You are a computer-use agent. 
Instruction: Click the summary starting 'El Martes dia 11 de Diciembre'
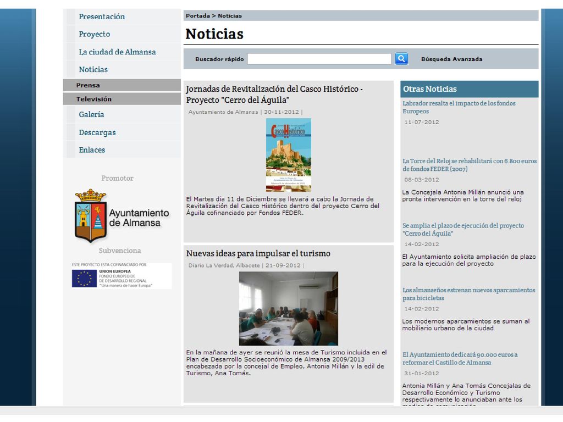[283, 206]
